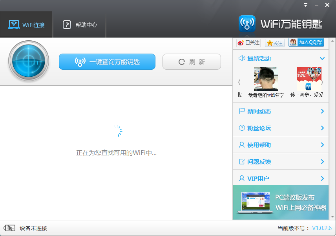336x236 pixels.
Task: Switch to the WiFi连接 tab
Action: (x=26, y=25)
